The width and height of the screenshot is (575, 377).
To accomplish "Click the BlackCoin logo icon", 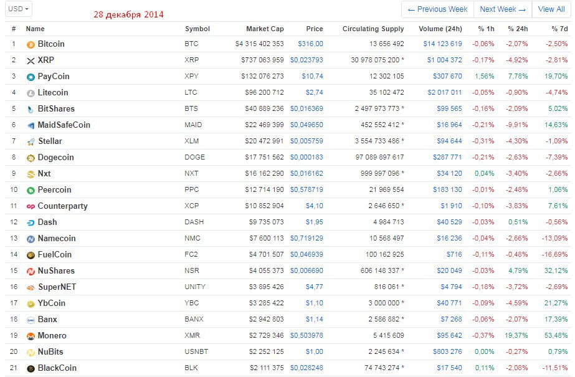I will [x=31, y=368].
